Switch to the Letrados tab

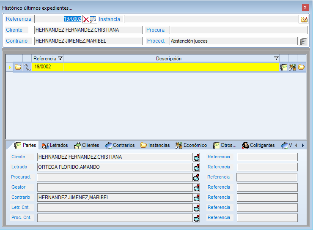55,145
